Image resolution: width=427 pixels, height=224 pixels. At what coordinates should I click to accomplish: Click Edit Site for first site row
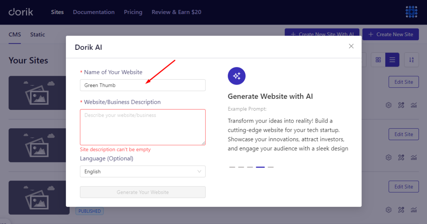[x=404, y=82]
